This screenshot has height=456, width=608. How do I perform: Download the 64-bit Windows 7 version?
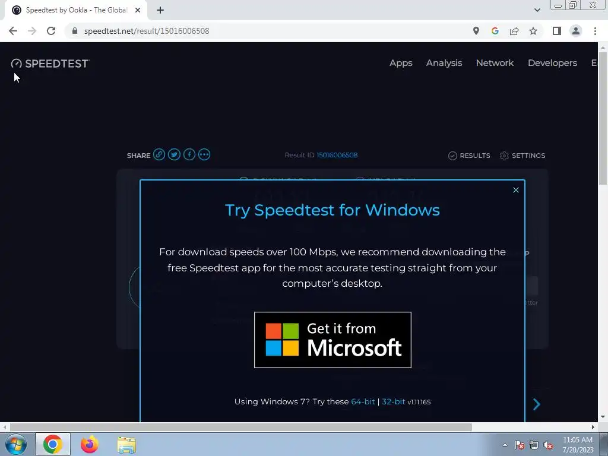pyautogui.click(x=363, y=402)
